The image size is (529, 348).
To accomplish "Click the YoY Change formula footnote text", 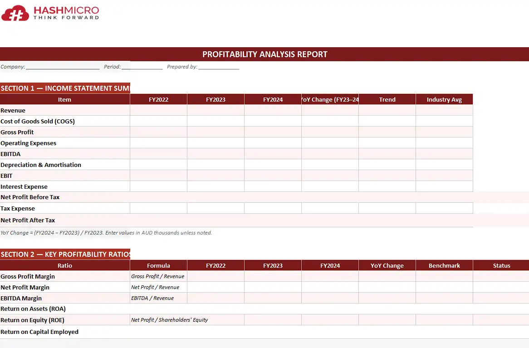I will click(x=106, y=233).
